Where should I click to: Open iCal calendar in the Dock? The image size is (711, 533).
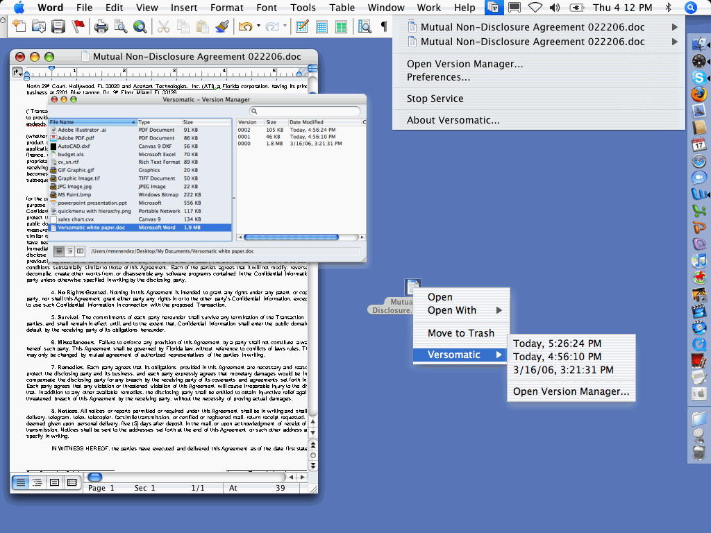(x=699, y=144)
